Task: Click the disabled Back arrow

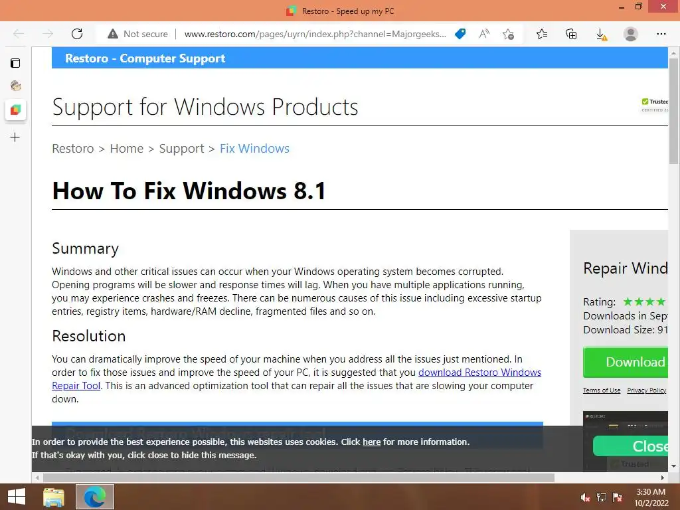Action: pyautogui.click(x=19, y=34)
